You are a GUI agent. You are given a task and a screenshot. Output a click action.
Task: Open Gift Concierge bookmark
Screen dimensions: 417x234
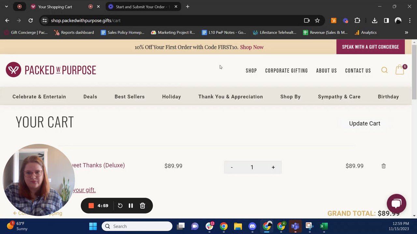(x=25, y=32)
